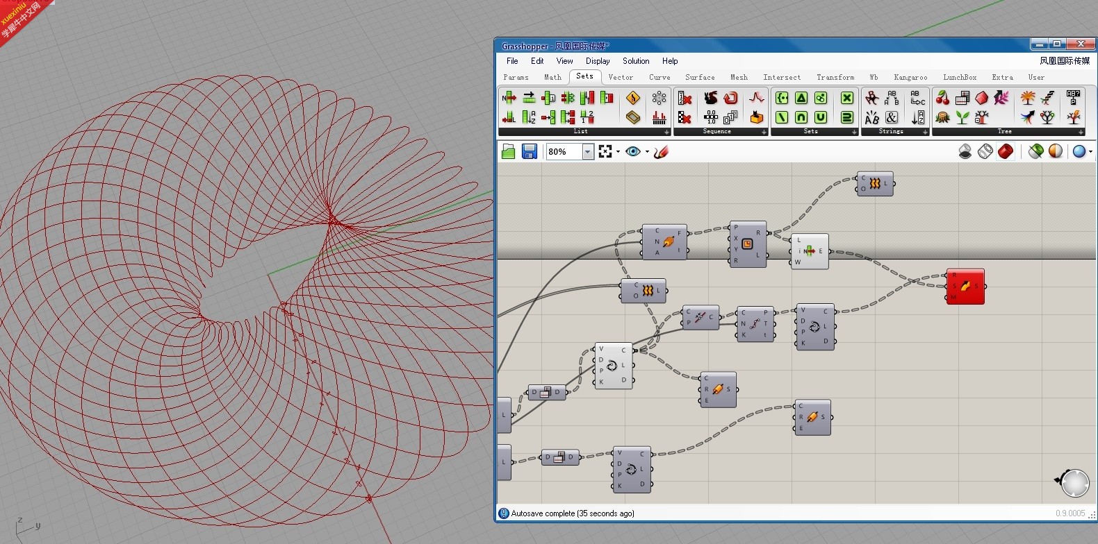Activate the red sketch pencil tool
1098x544 pixels.
tap(661, 151)
